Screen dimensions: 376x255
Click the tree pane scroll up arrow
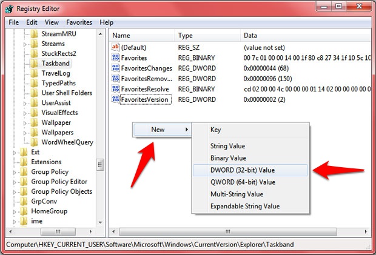100,34
